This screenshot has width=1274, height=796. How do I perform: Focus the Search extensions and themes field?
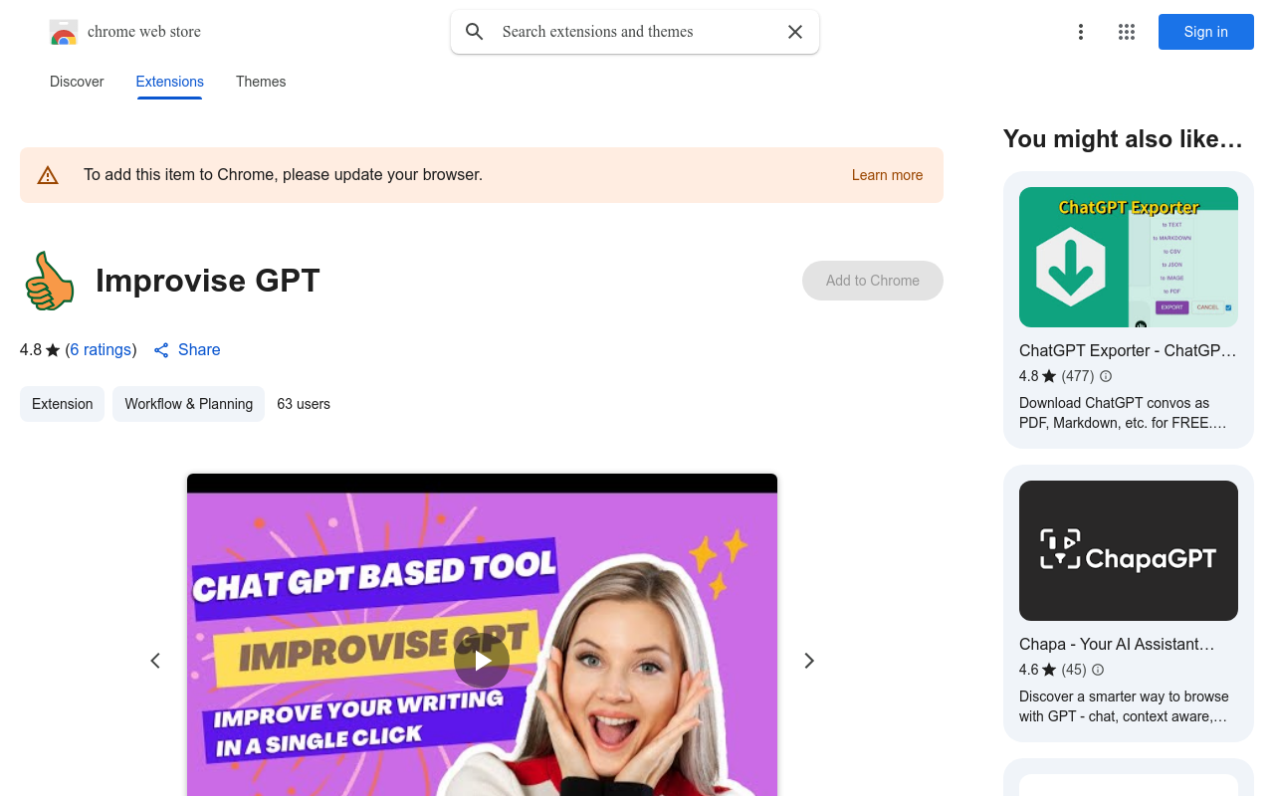pyautogui.click(x=635, y=32)
